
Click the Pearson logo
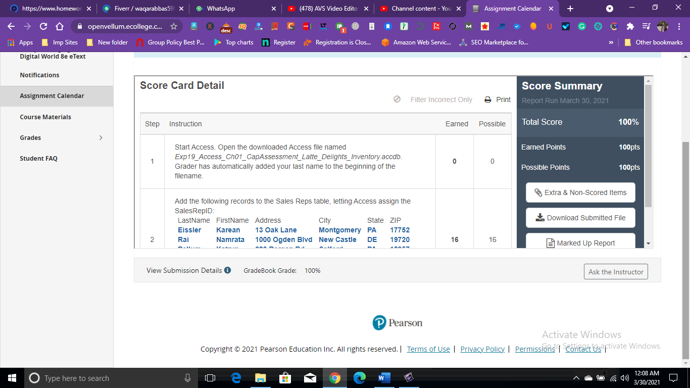(397, 323)
